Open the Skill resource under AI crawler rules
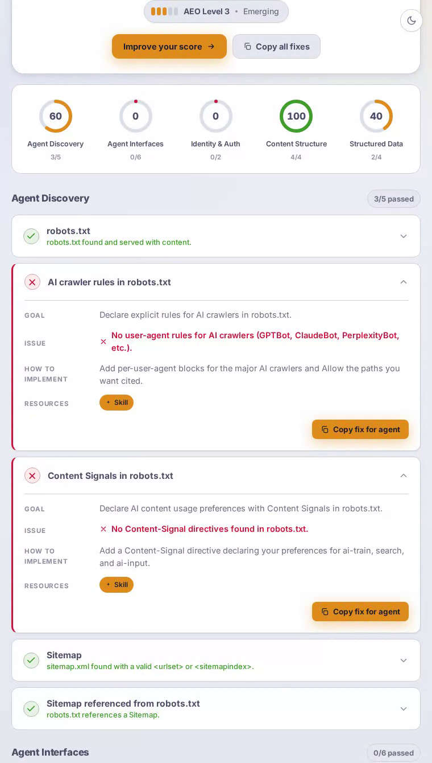This screenshot has width=432, height=763. click(117, 403)
